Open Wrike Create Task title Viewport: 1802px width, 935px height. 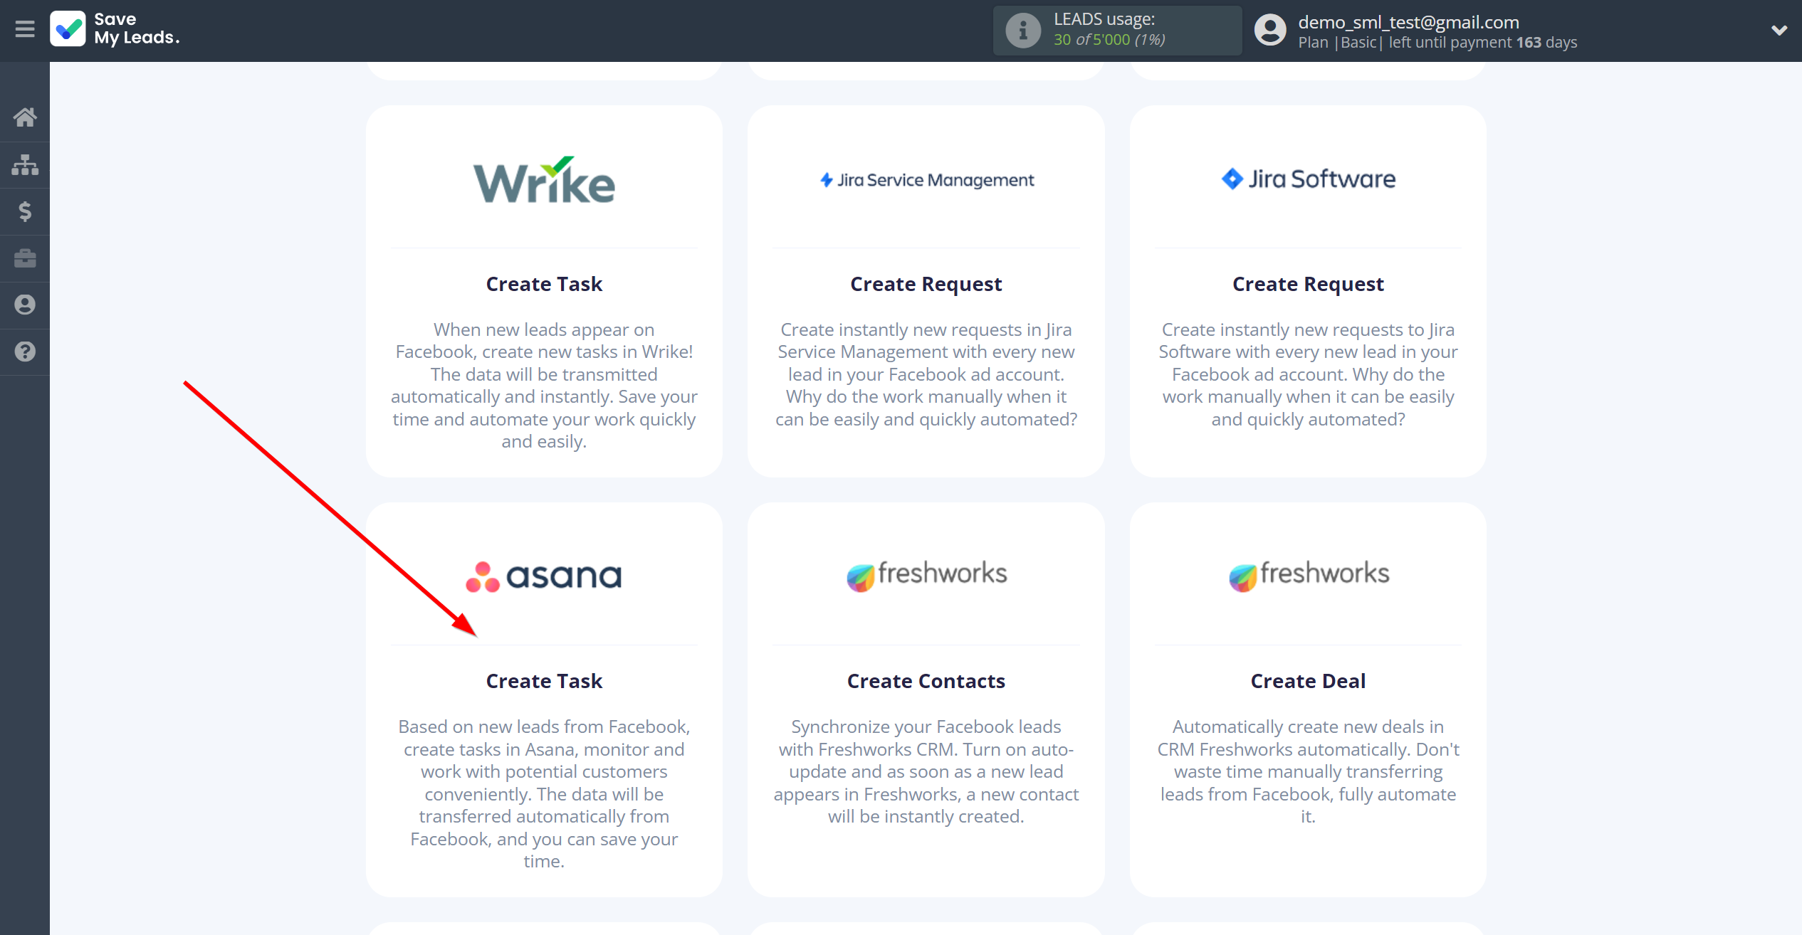[x=544, y=284]
